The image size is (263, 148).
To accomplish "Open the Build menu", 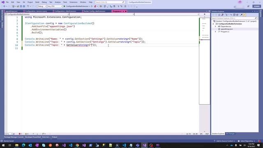I will pos(37,2).
